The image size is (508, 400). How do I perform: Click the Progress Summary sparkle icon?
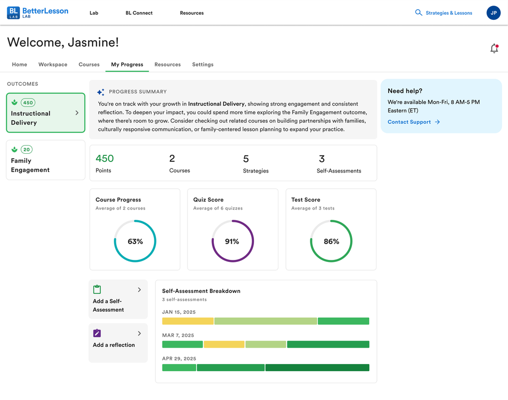pyautogui.click(x=101, y=92)
